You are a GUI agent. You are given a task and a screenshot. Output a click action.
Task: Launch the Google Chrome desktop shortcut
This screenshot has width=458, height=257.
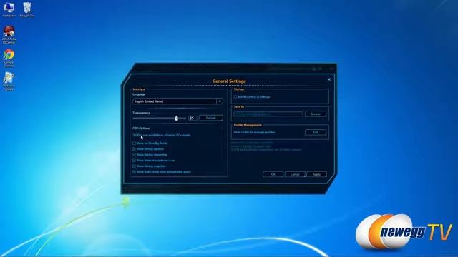(9, 58)
